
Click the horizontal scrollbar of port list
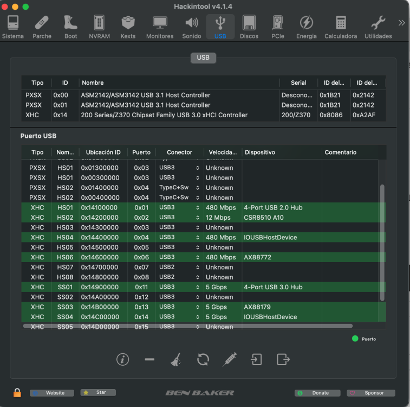click(x=188, y=326)
